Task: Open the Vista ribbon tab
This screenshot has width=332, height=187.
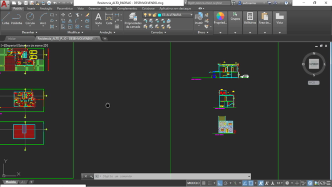Action: click(x=80, y=8)
